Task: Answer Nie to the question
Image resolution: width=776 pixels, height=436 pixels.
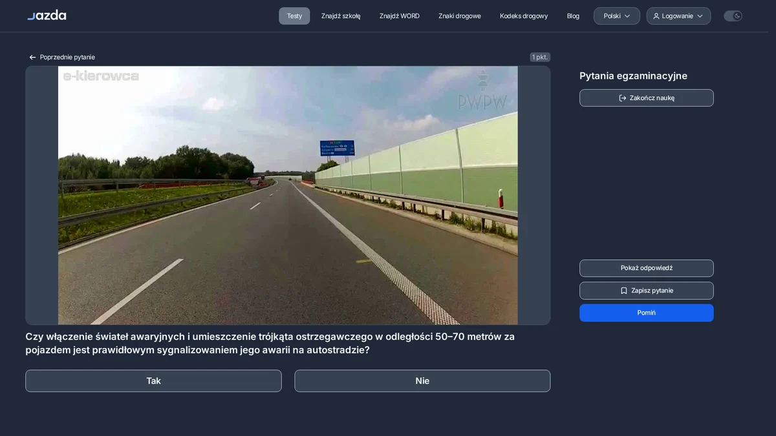Action: [x=422, y=381]
